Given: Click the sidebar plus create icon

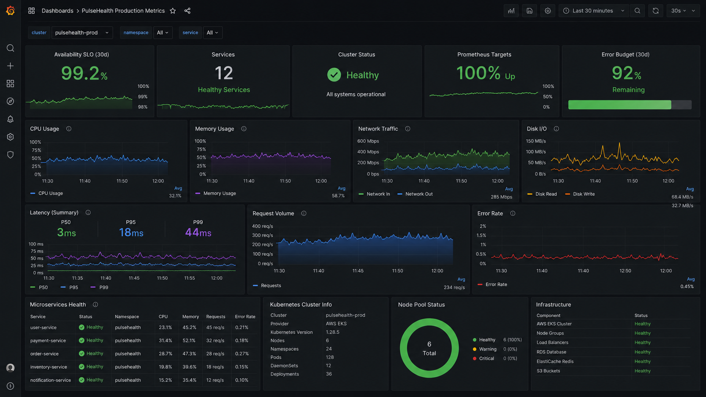Looking at the screenshot, I should pos(11,66).
